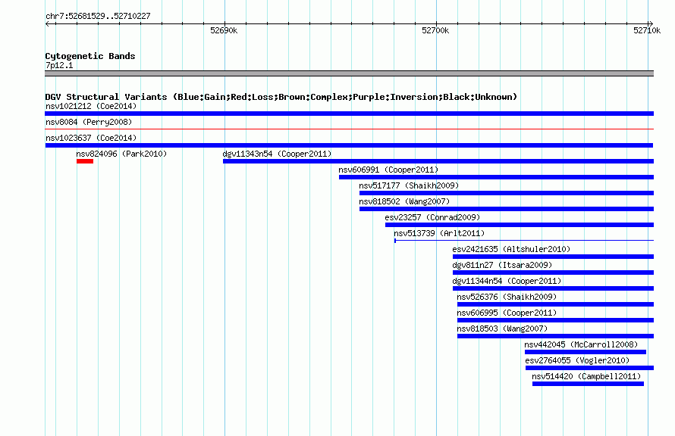Click the blue bar for nsv526376
The width and height of the screenshot is (675, 436).
click(x=555, y=304)
